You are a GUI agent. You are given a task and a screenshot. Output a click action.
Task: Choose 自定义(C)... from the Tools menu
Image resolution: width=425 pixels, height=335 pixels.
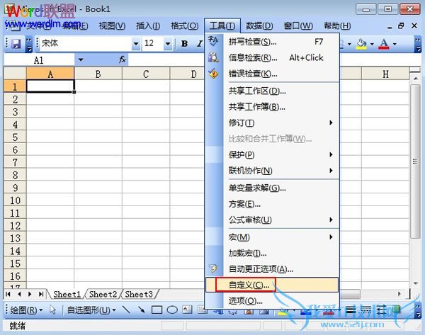[x=272, y=285]
